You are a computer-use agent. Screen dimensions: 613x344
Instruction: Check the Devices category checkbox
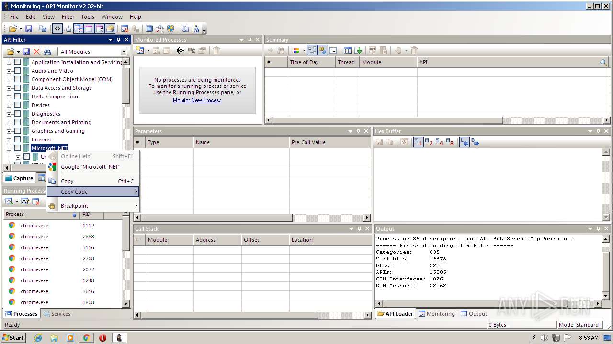point(18,105)
